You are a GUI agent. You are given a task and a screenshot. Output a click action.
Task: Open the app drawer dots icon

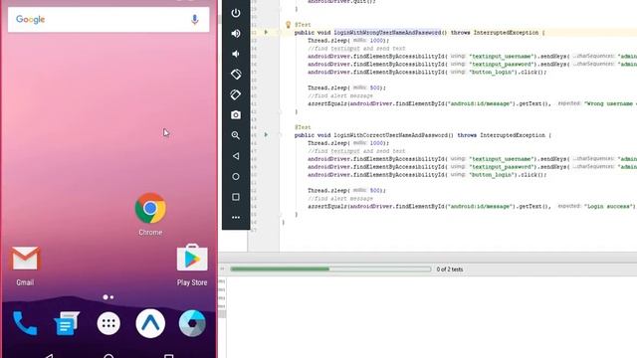pyautogui.click(x=108, y=323)
